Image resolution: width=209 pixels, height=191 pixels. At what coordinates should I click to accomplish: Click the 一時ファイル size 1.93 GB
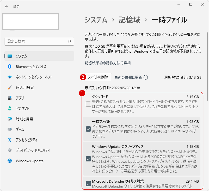coord(193,122)
